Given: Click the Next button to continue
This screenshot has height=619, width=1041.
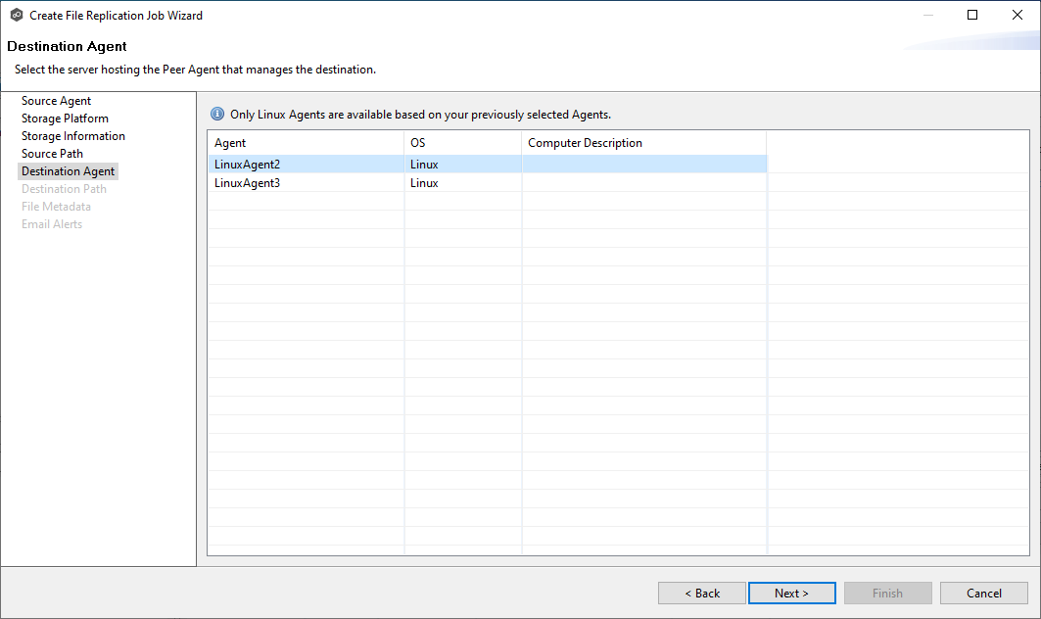Looking at the screenshot, I should pos(791,593).
